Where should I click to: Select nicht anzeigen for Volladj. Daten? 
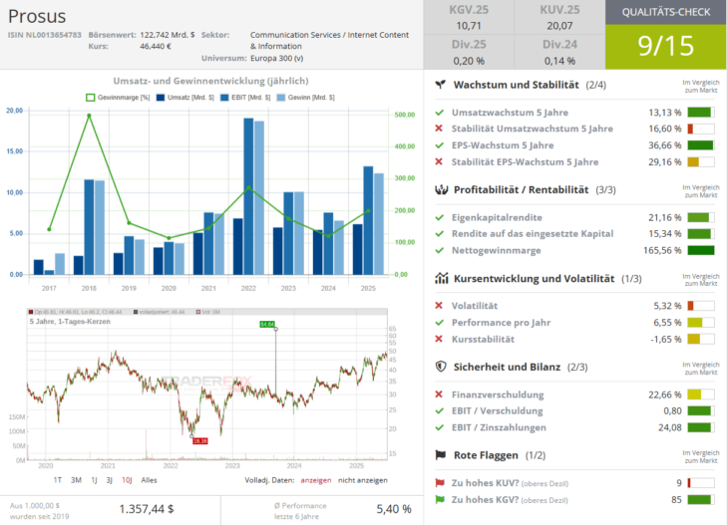363,480
